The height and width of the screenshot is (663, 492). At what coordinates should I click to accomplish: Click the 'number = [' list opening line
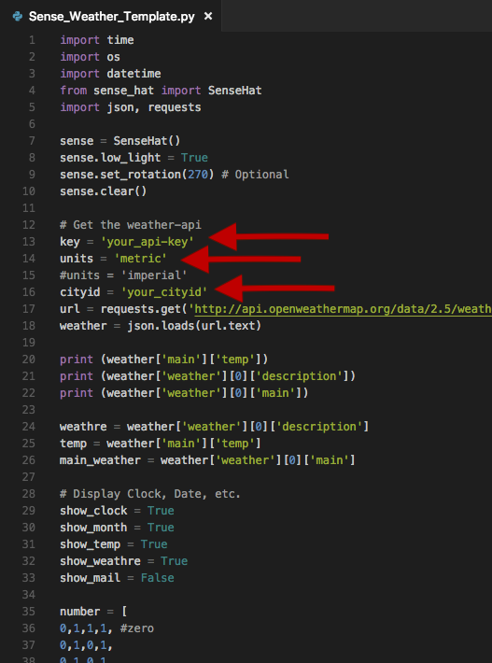click(x=93, y=612)
